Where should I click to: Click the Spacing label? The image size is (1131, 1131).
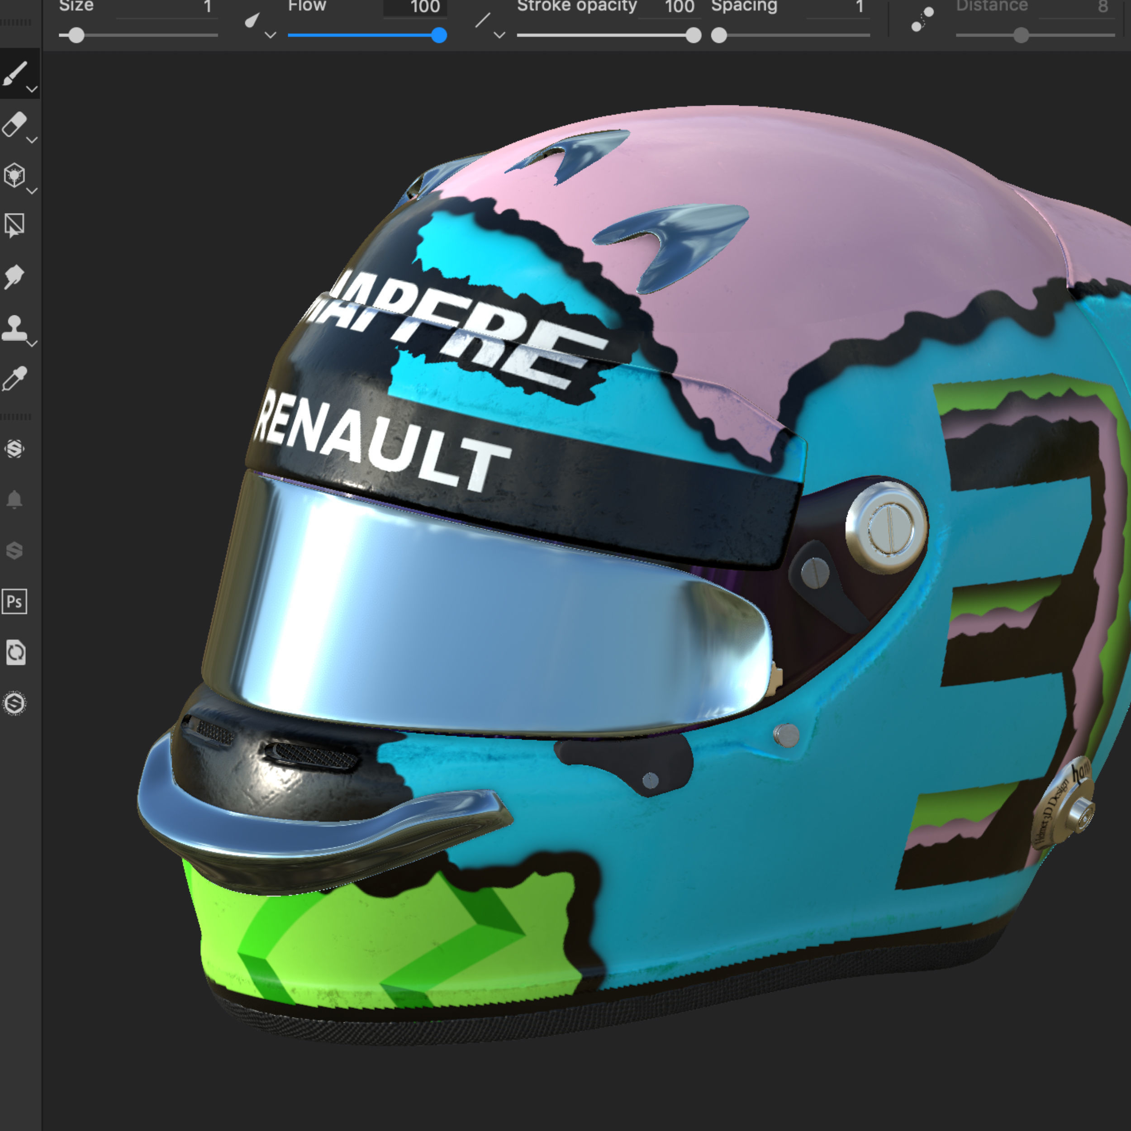(744, 6)
